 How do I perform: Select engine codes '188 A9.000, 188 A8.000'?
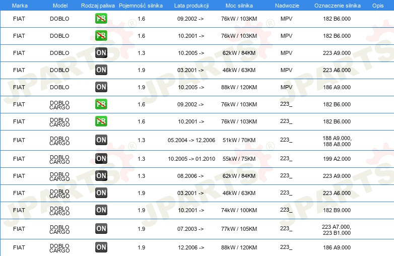(337, 141)
